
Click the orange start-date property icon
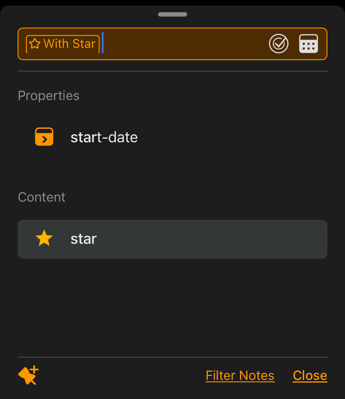(44, 136)
